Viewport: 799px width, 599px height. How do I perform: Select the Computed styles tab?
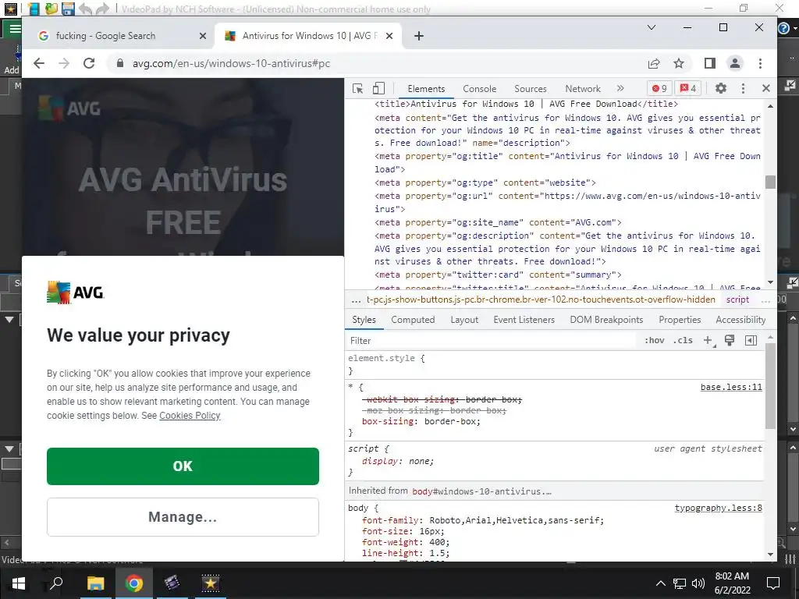pyautogui.click(x=413, y=320)
